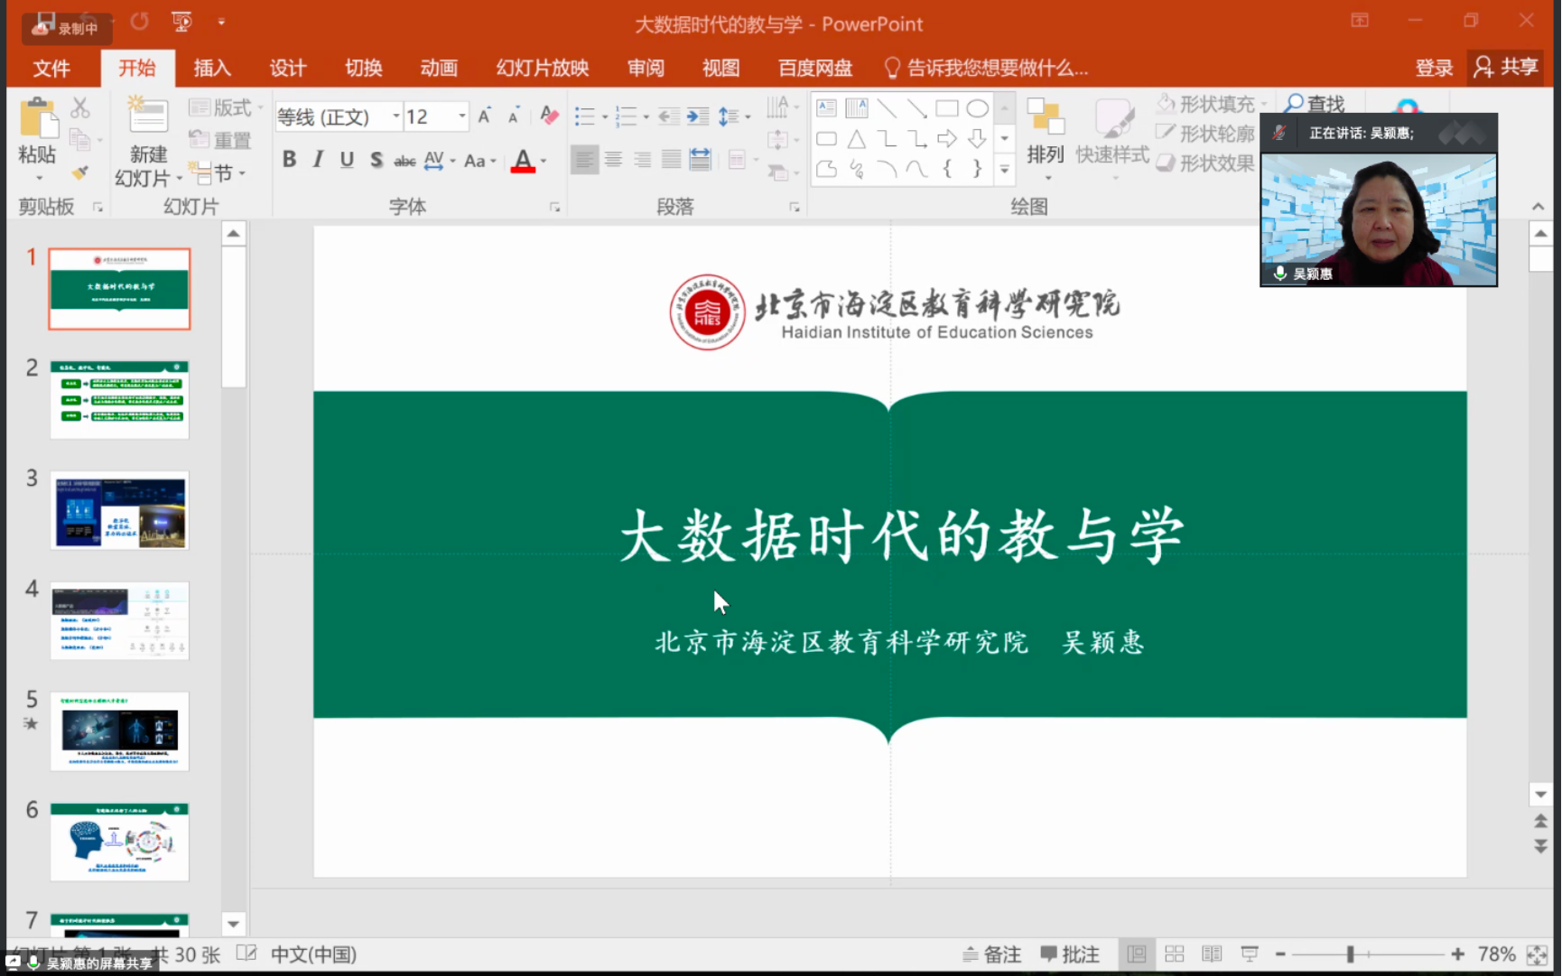Viewport: 1562px width, 976px height.
Task: Click the 备注 notes button
Action: click(x=992, y=954)
